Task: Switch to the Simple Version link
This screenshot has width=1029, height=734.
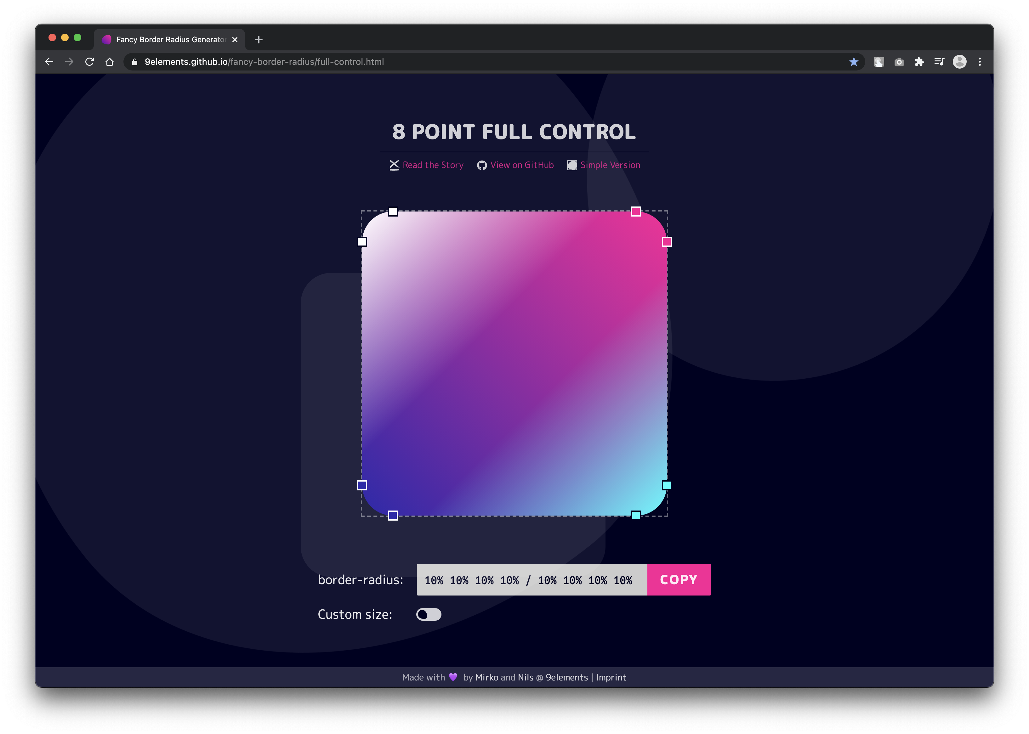Action: click(610, 166)
